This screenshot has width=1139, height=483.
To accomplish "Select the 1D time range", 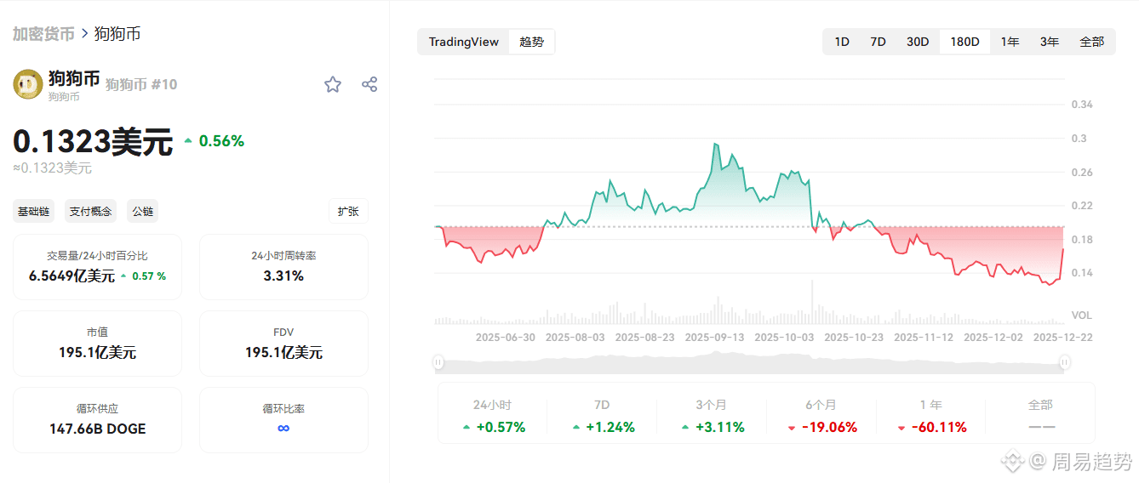I will [841, 42].
